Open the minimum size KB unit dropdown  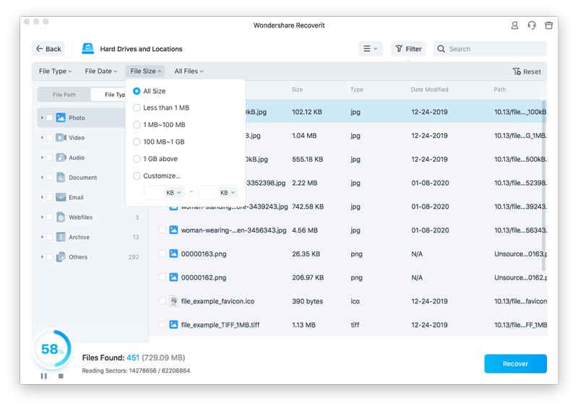(x=173, y=192)
